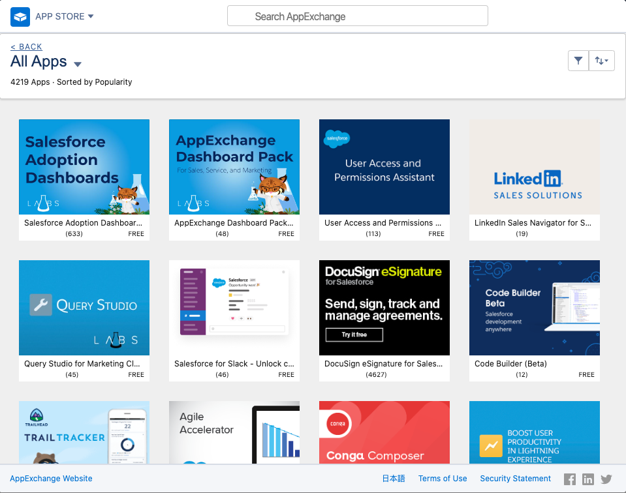Open Boost User Productivity app thumbnail
The width and height of the screenshot is (626, 493).
(x=535, y=432)
